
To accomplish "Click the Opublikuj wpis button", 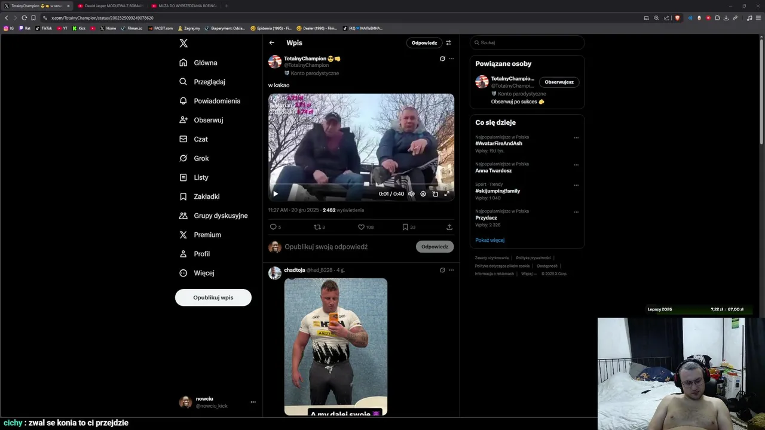I will point(213,297).
